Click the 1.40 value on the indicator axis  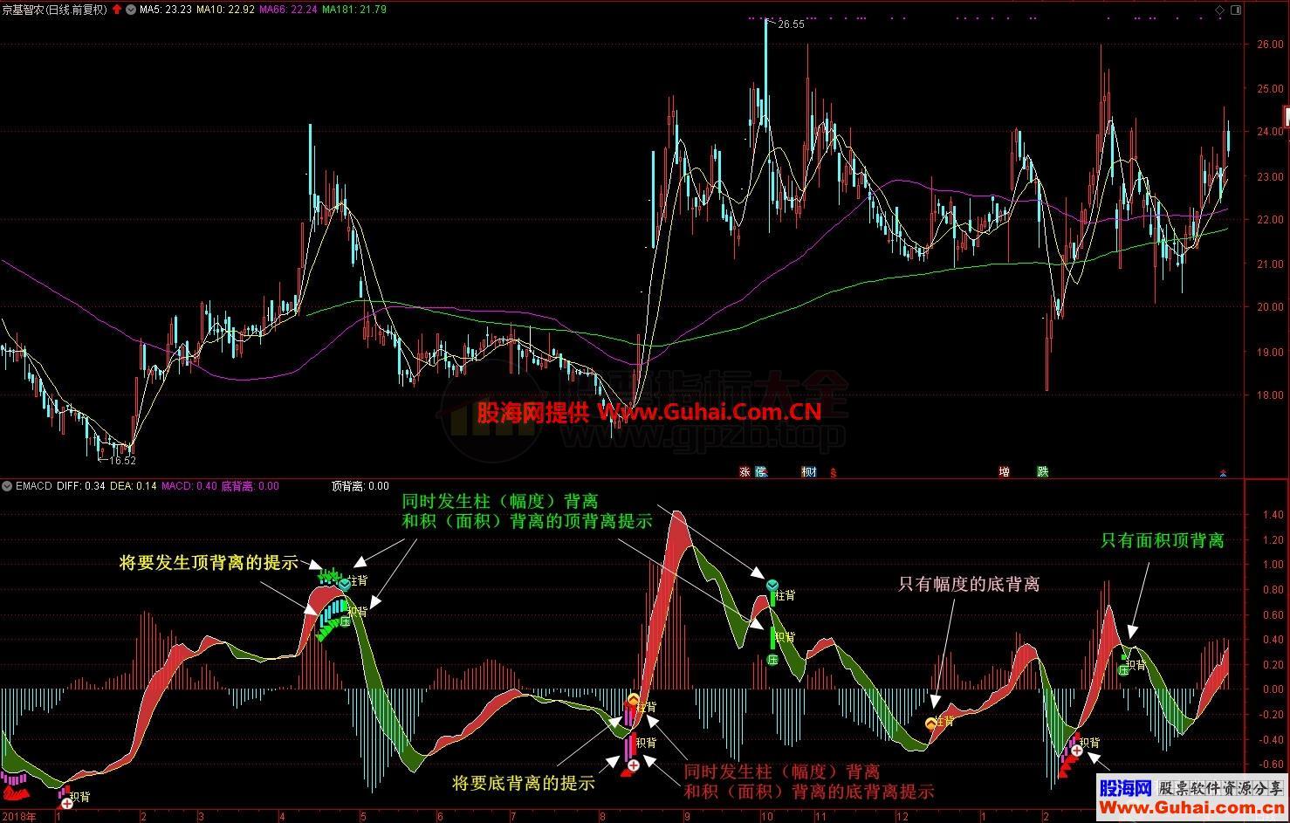[1273, 515]
